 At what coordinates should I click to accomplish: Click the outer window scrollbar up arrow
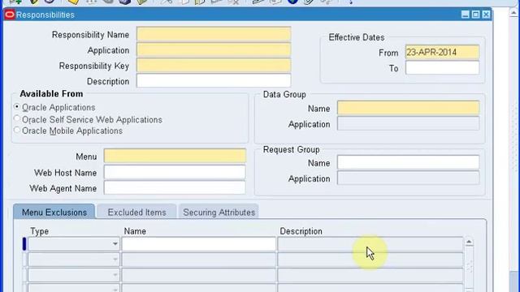pos(514,13)
